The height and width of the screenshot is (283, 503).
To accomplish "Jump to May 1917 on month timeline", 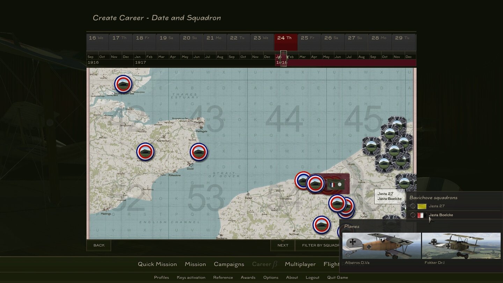I will (x=185, y=57).
